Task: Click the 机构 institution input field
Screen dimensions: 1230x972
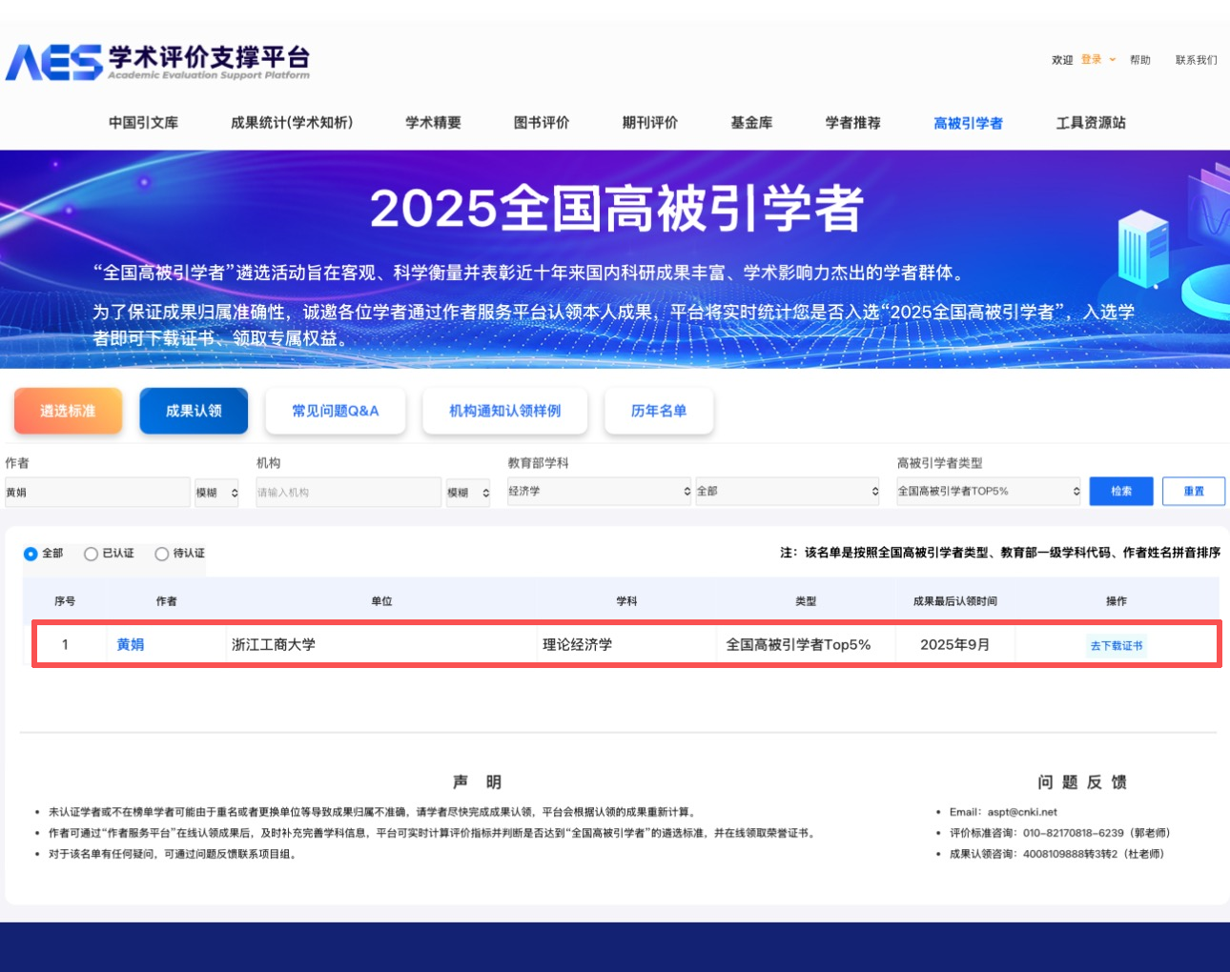Action: [348, 493]
